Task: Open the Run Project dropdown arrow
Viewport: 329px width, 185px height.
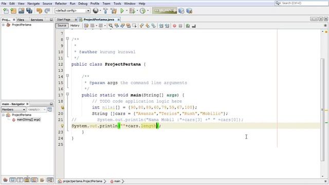Action: click(x=126, y=11)
